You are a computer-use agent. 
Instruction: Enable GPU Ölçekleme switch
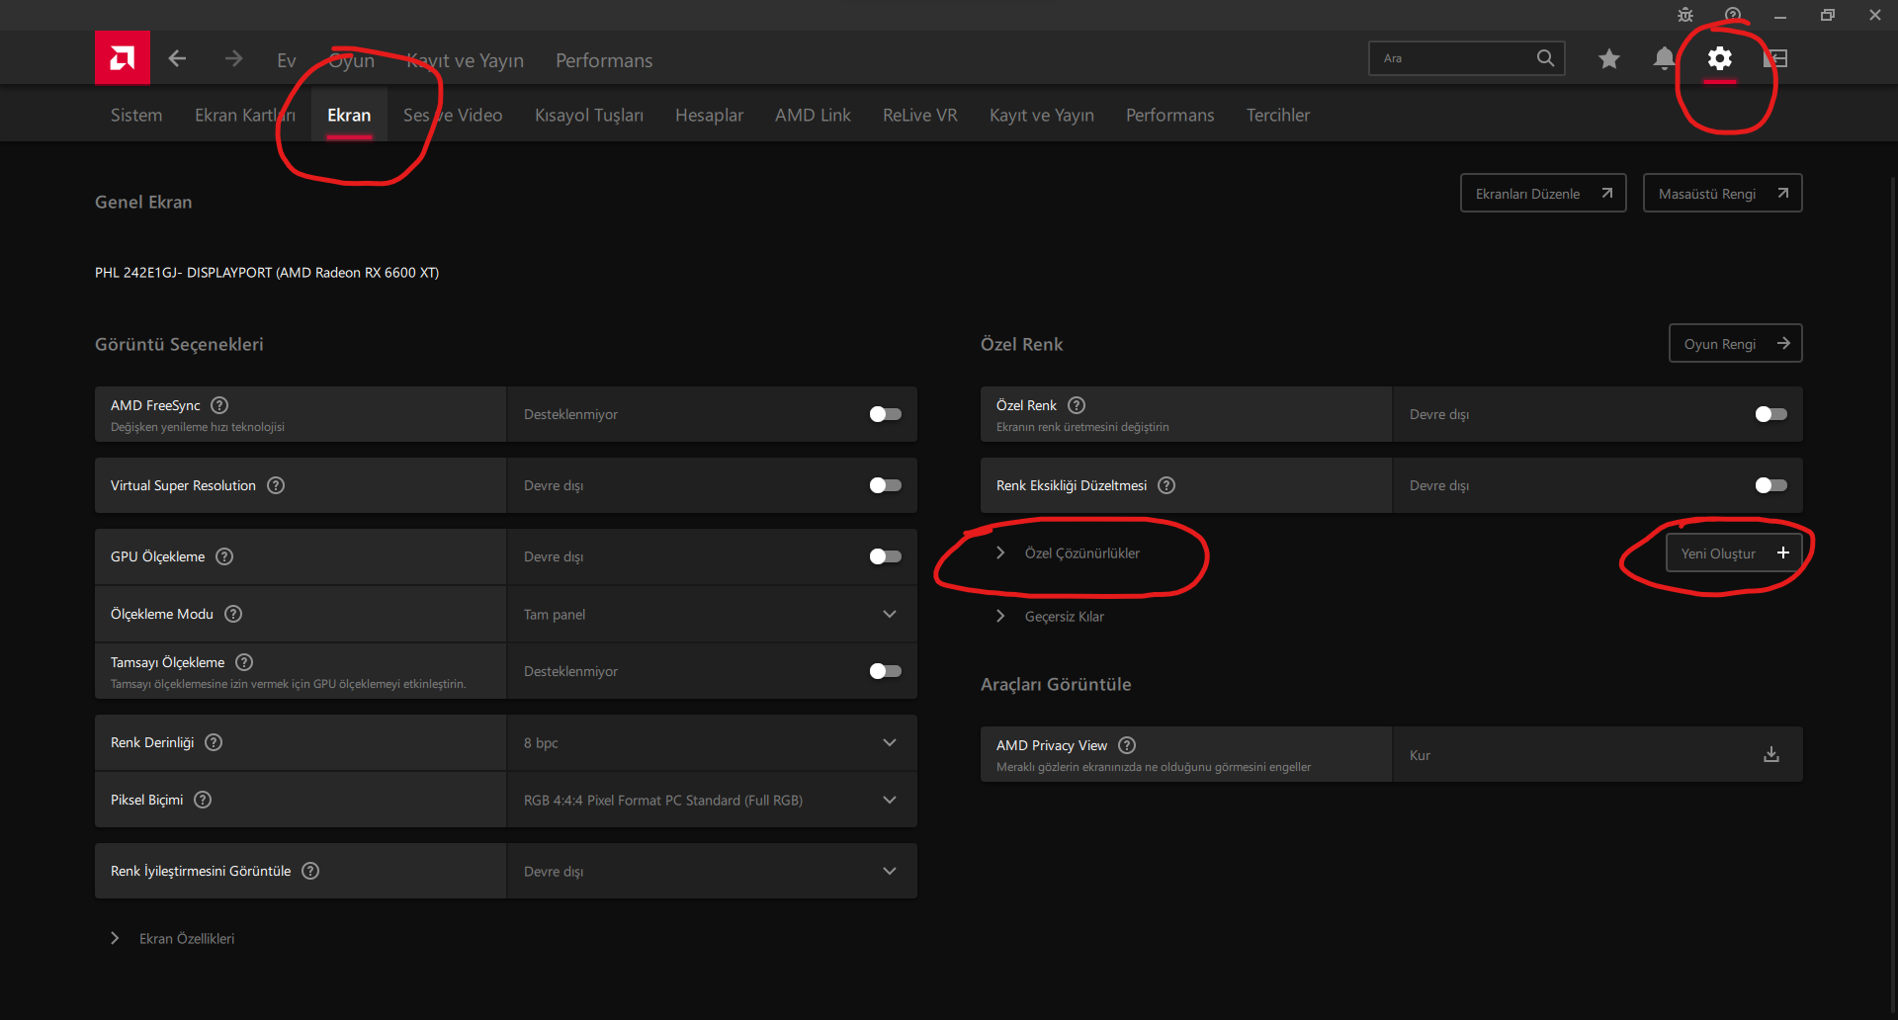886,556
